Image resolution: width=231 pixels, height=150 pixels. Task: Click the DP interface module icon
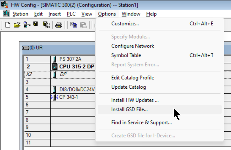pos(54,74)
